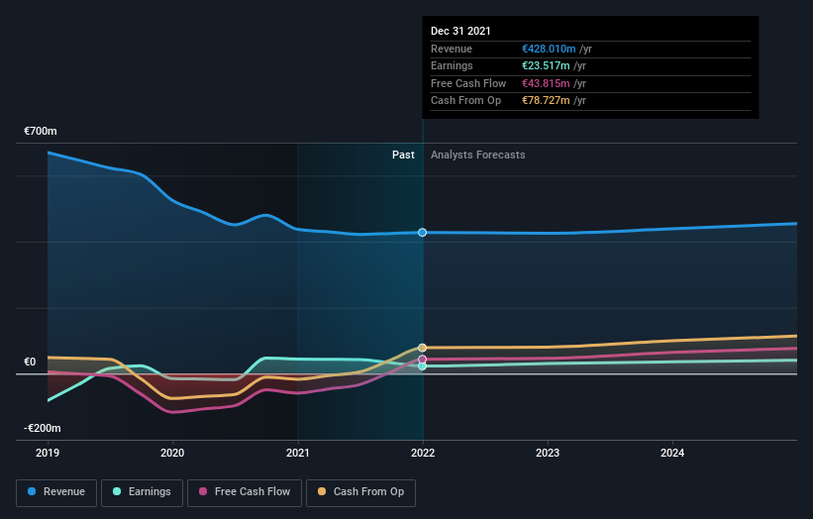Viewport: 813px width, 519px height.
Task: Click the €428.010m revenue value
Action: [x=549, y=49]
